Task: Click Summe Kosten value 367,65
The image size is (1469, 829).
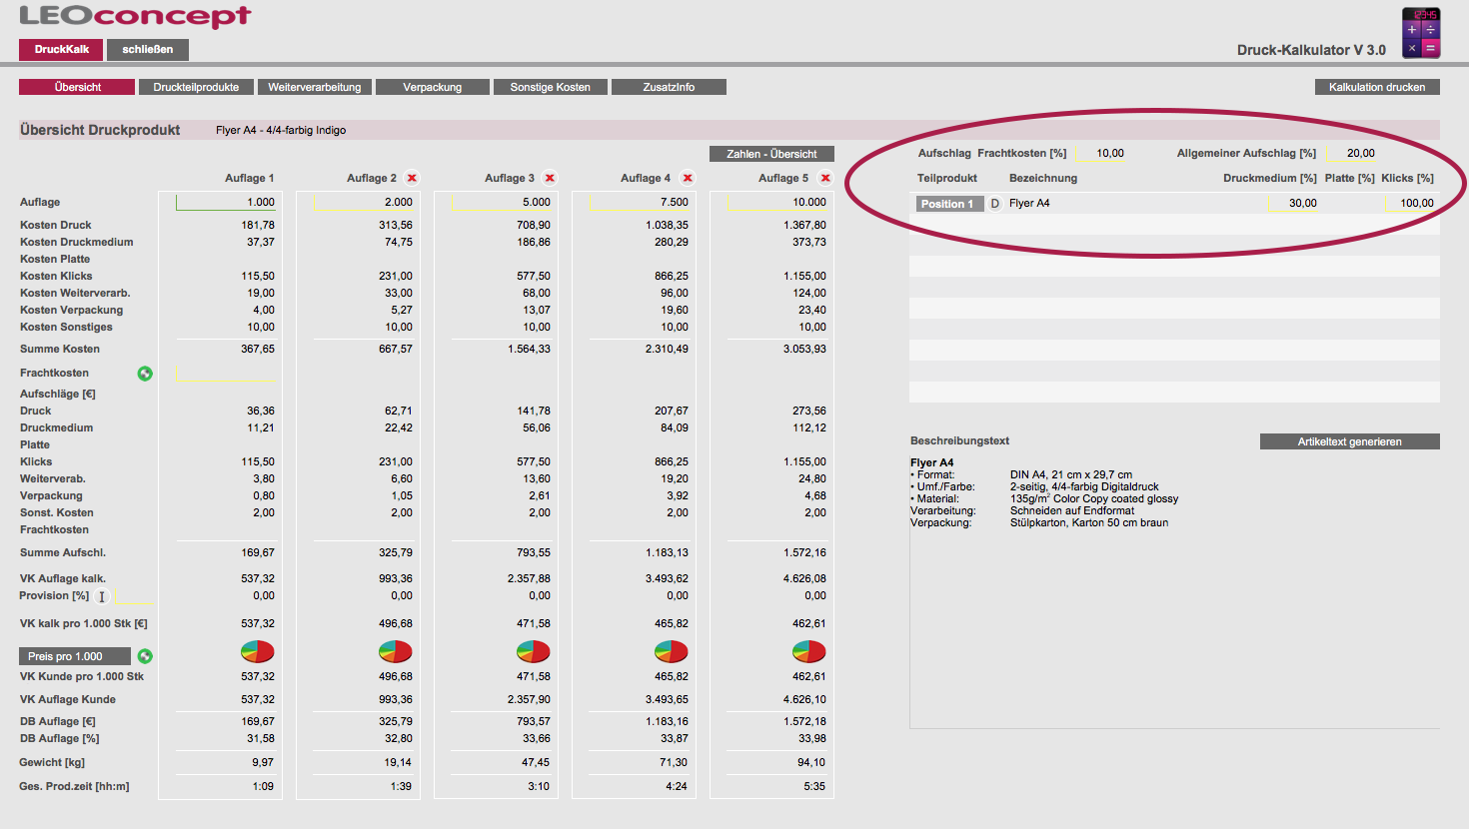Action: [257, 349]
